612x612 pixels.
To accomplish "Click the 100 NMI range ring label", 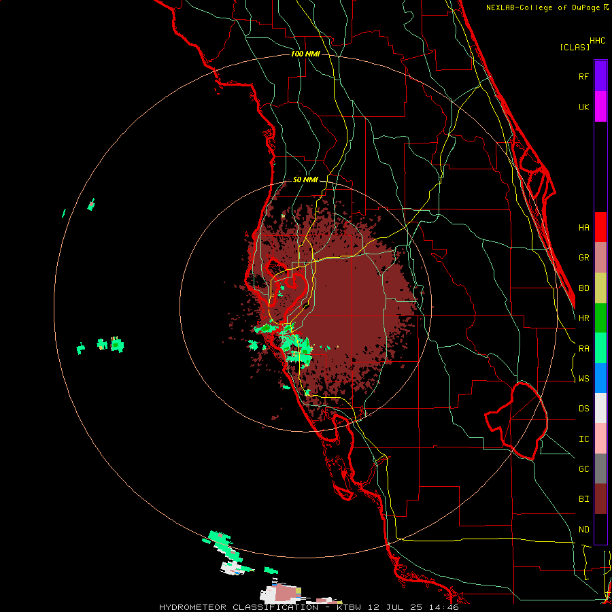I will tap(305, 54).
